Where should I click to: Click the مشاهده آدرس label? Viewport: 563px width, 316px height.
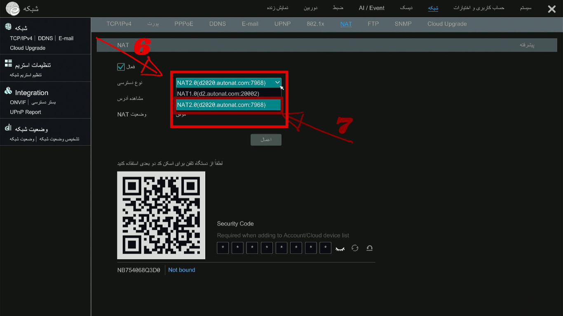click(x=130, y=99)
